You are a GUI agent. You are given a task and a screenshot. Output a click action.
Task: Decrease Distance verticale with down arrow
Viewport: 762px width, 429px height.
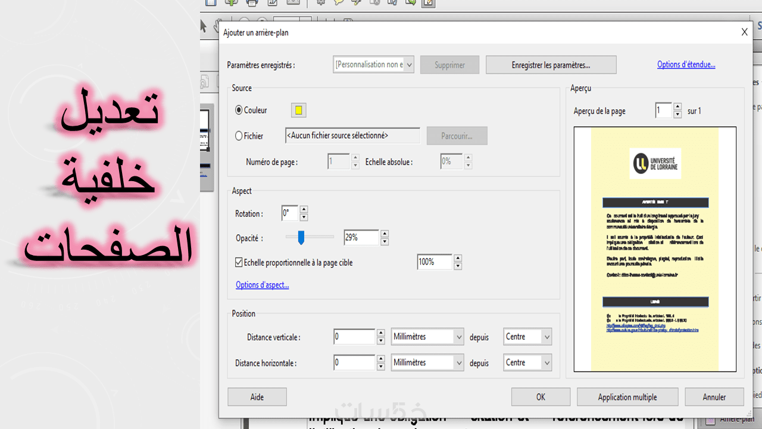click(381, 341)
